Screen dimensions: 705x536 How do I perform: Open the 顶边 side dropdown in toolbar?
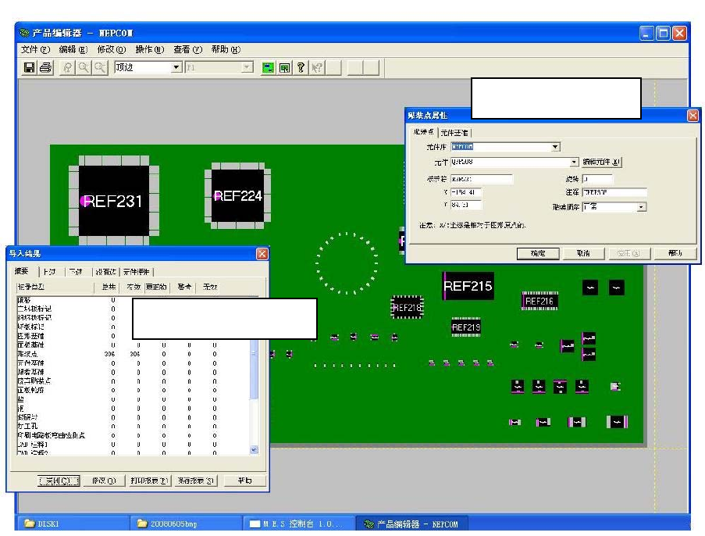[x=177, y=69]
